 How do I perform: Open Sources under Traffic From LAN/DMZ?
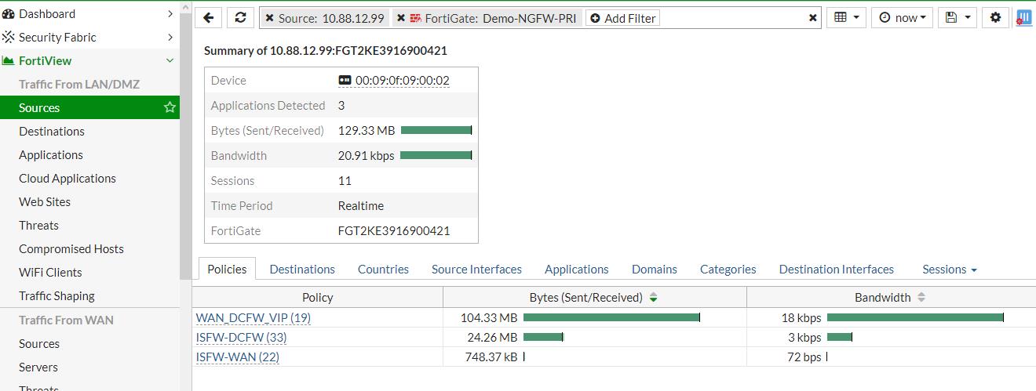click(x=89, y=107)
